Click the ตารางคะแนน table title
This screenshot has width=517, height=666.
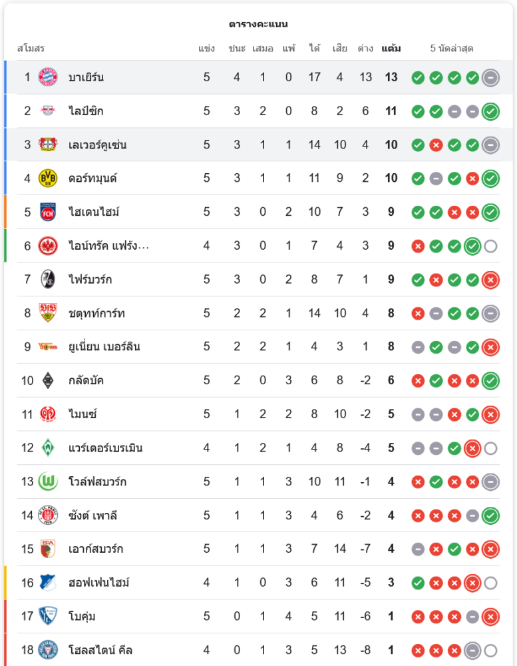258,24
